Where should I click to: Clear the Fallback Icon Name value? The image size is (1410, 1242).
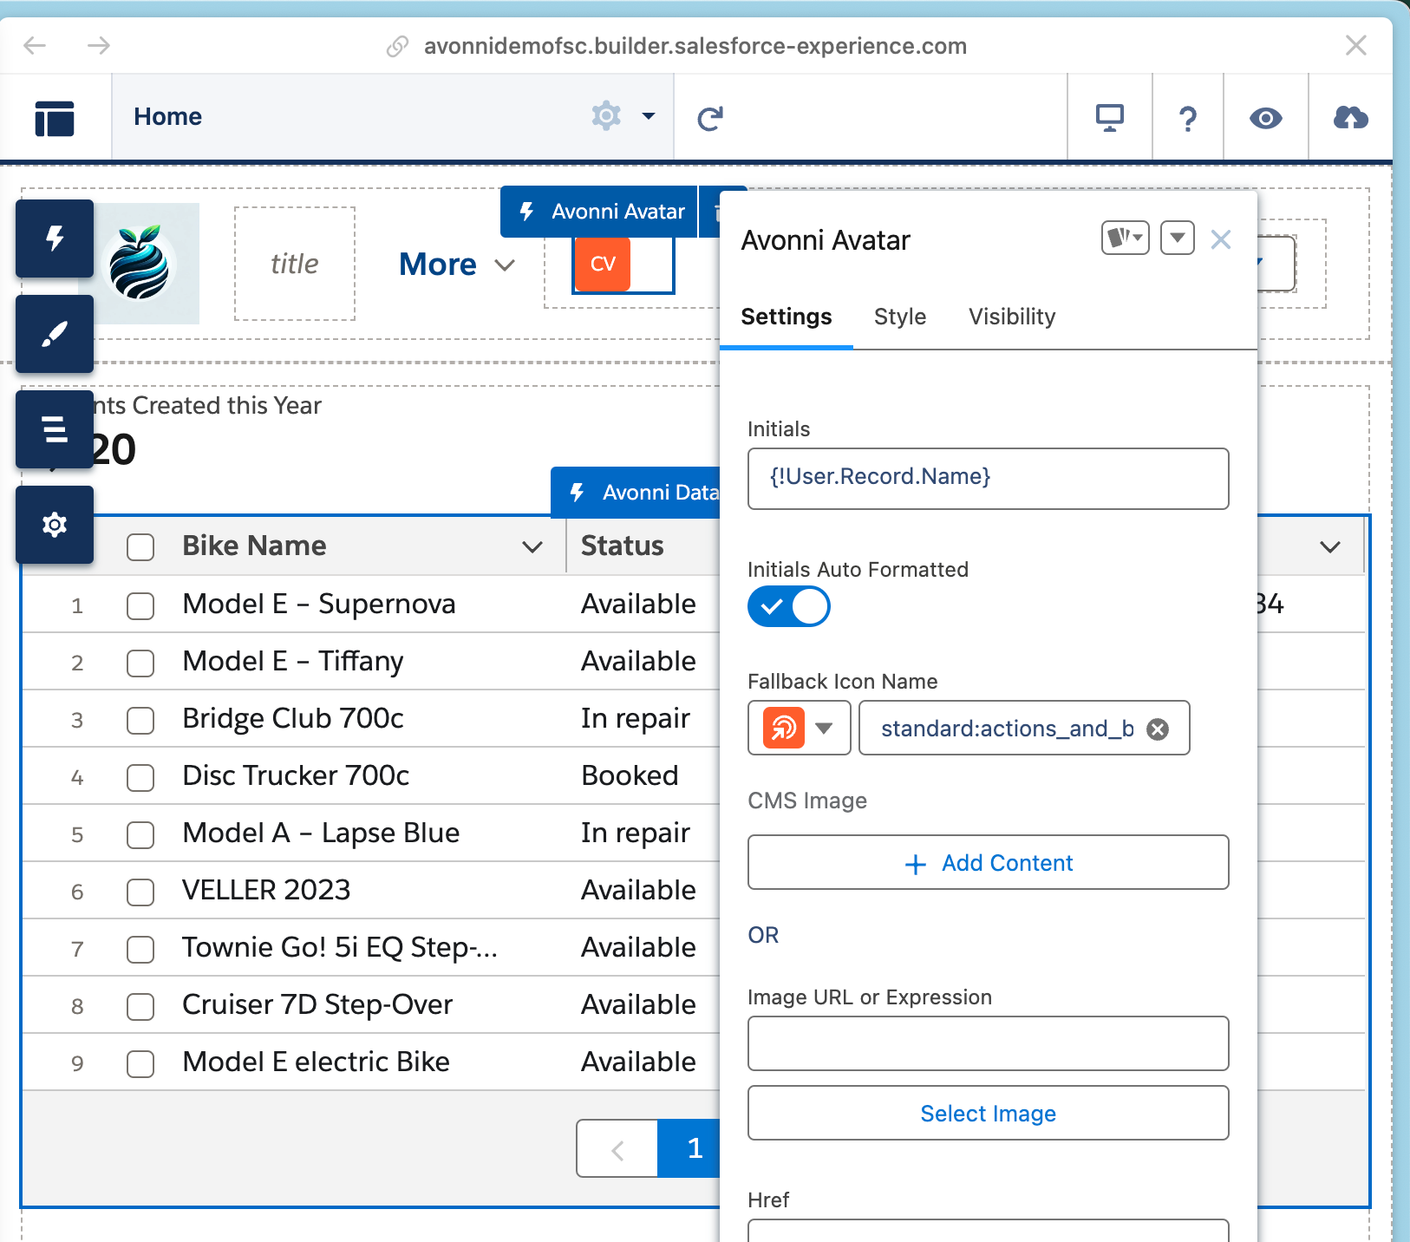[x=1157, y=729]
